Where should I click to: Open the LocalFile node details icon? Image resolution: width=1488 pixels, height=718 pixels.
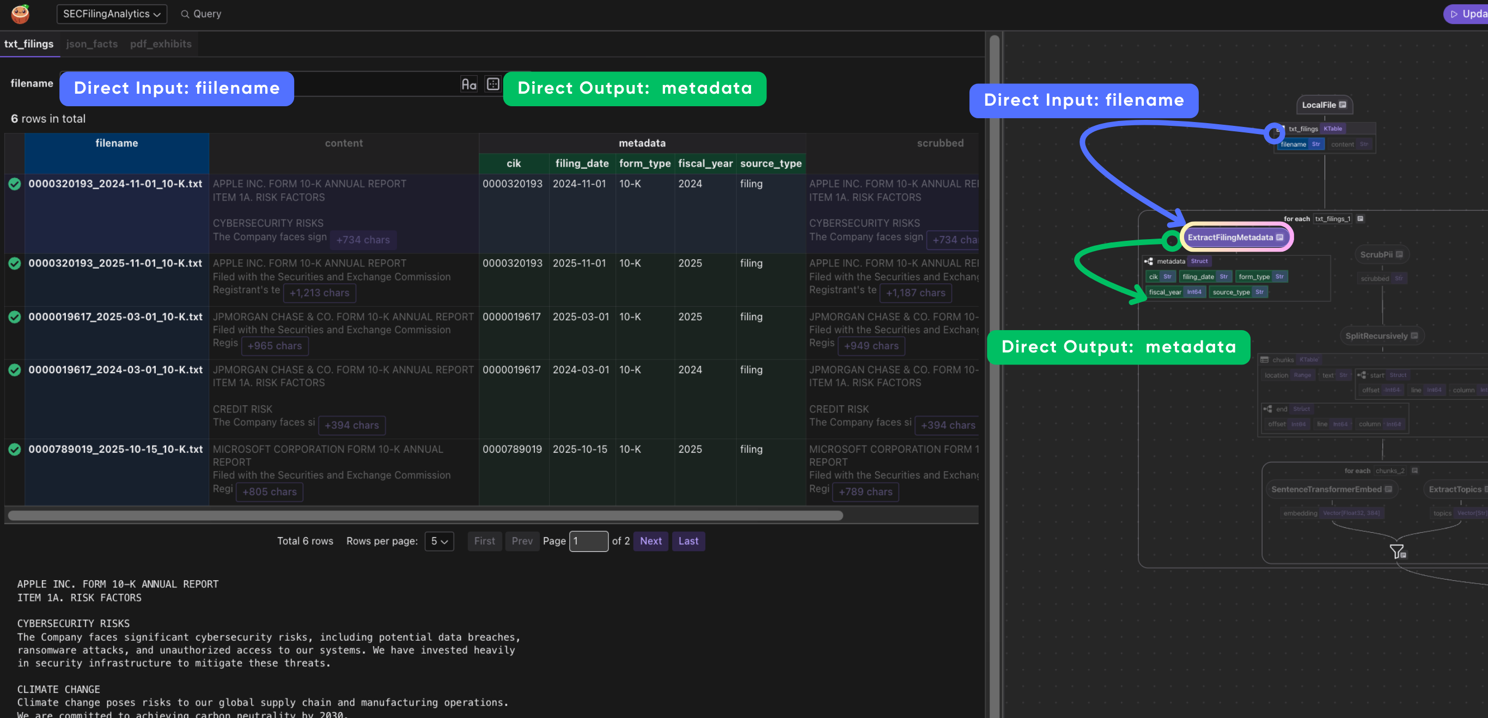click(1343, 105)
